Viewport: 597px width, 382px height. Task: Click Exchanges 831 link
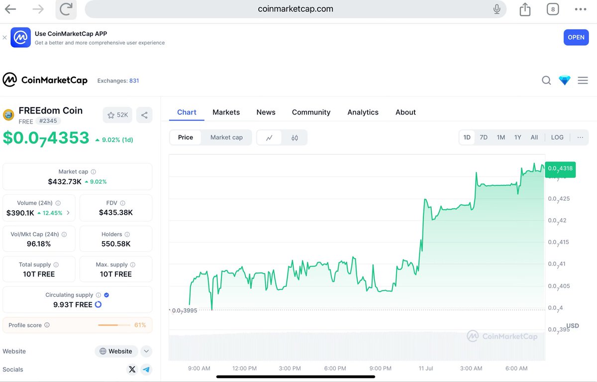coord(118,81)
